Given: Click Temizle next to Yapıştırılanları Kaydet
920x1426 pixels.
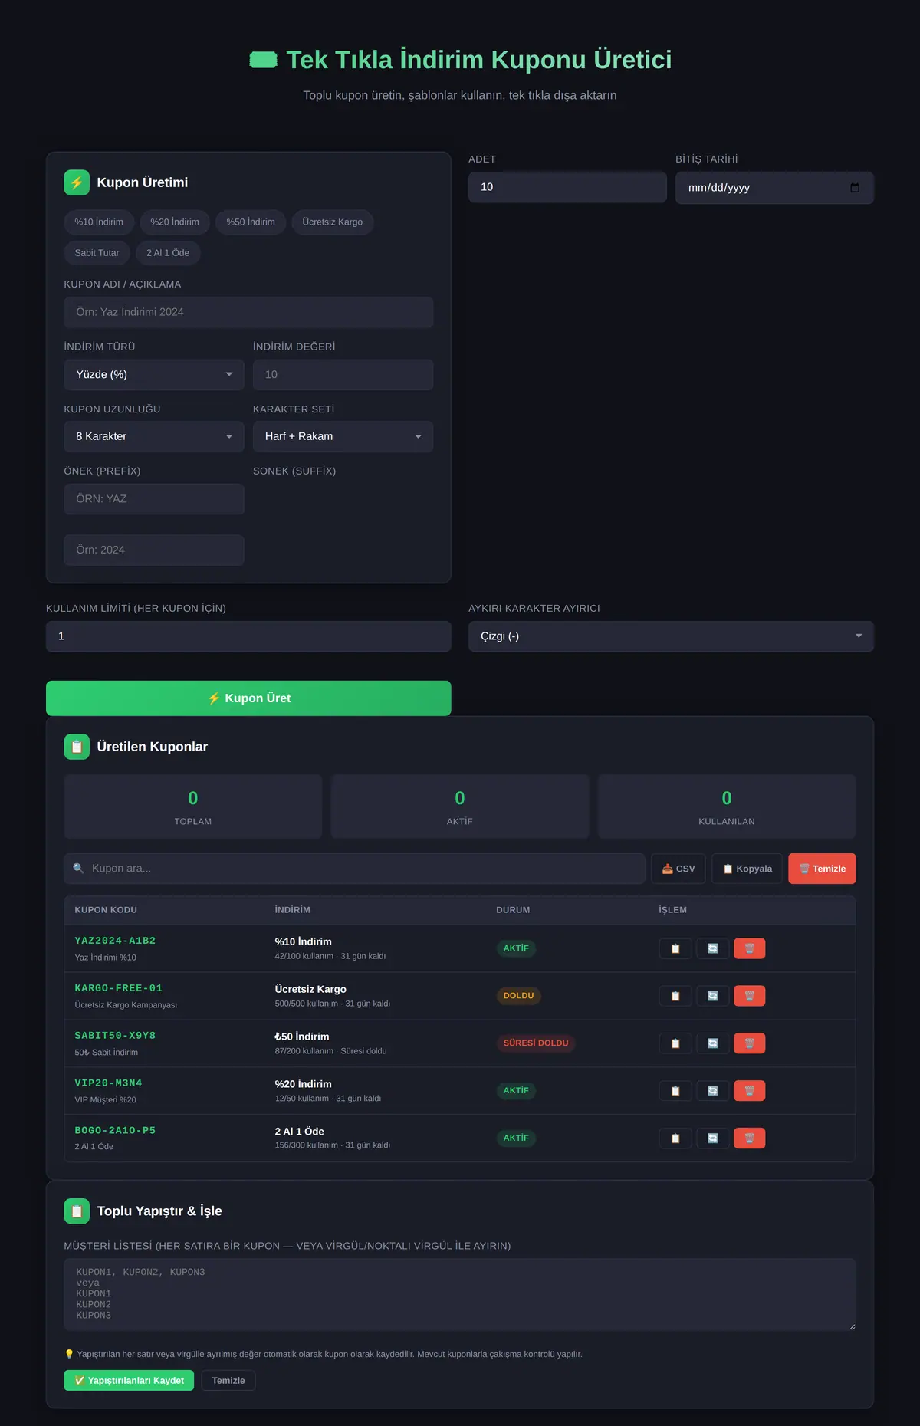Looking at the screenshot, I should coord(228,1381).
